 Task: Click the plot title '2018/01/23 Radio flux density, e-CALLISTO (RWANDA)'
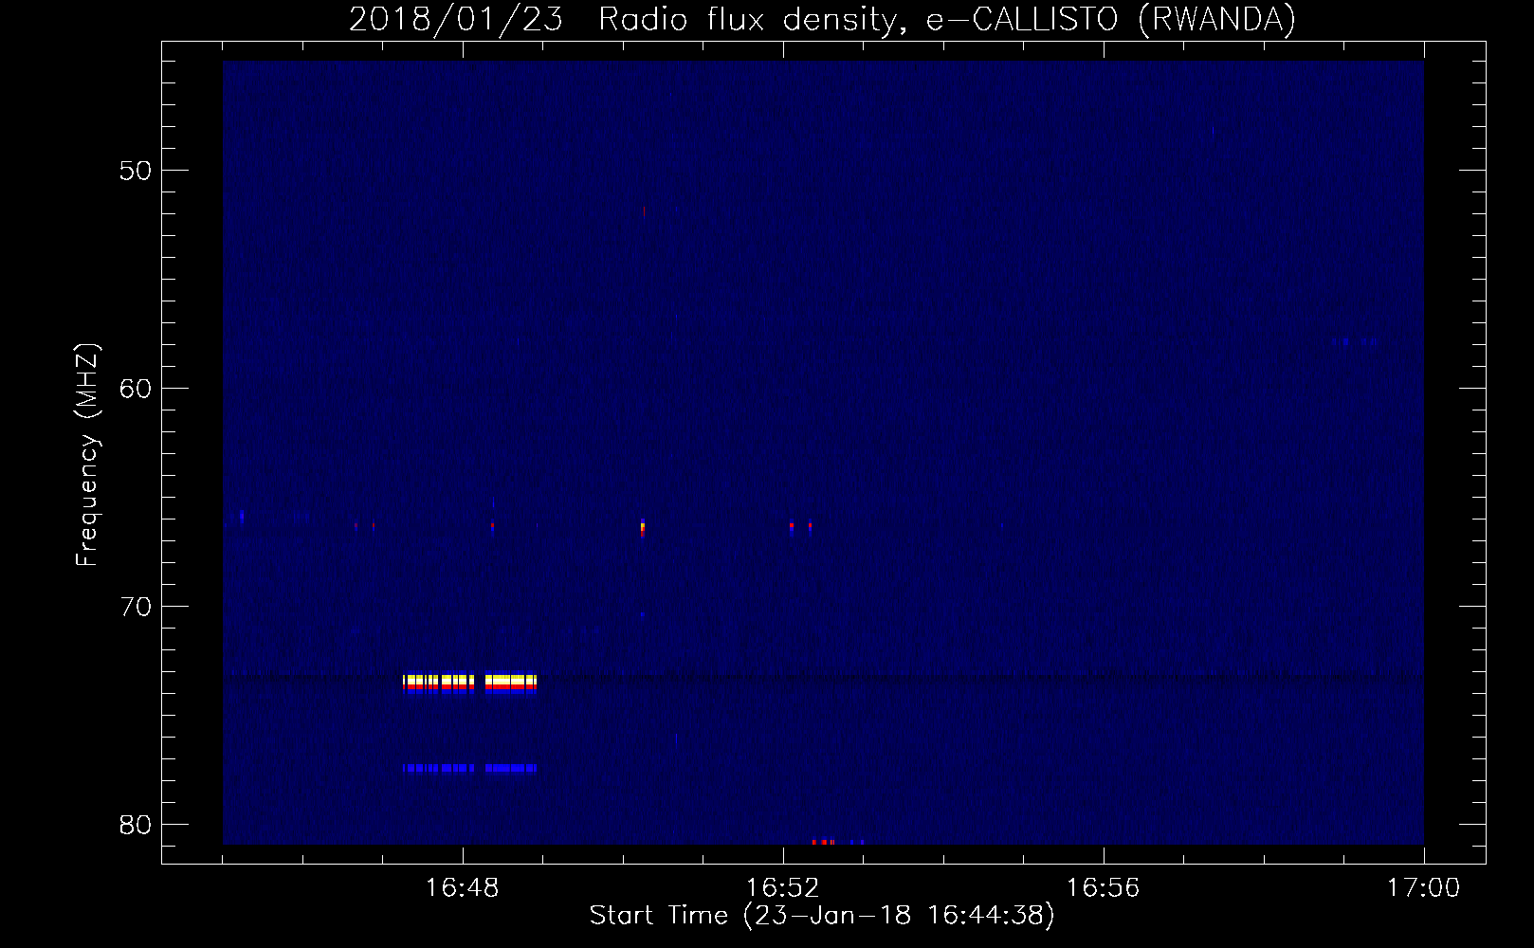point(822,19)
